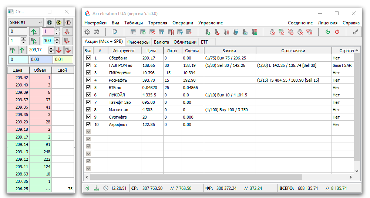Click the horizontal scrollbar of the table
Screen dimensions: 370x198
click(196, 177)
